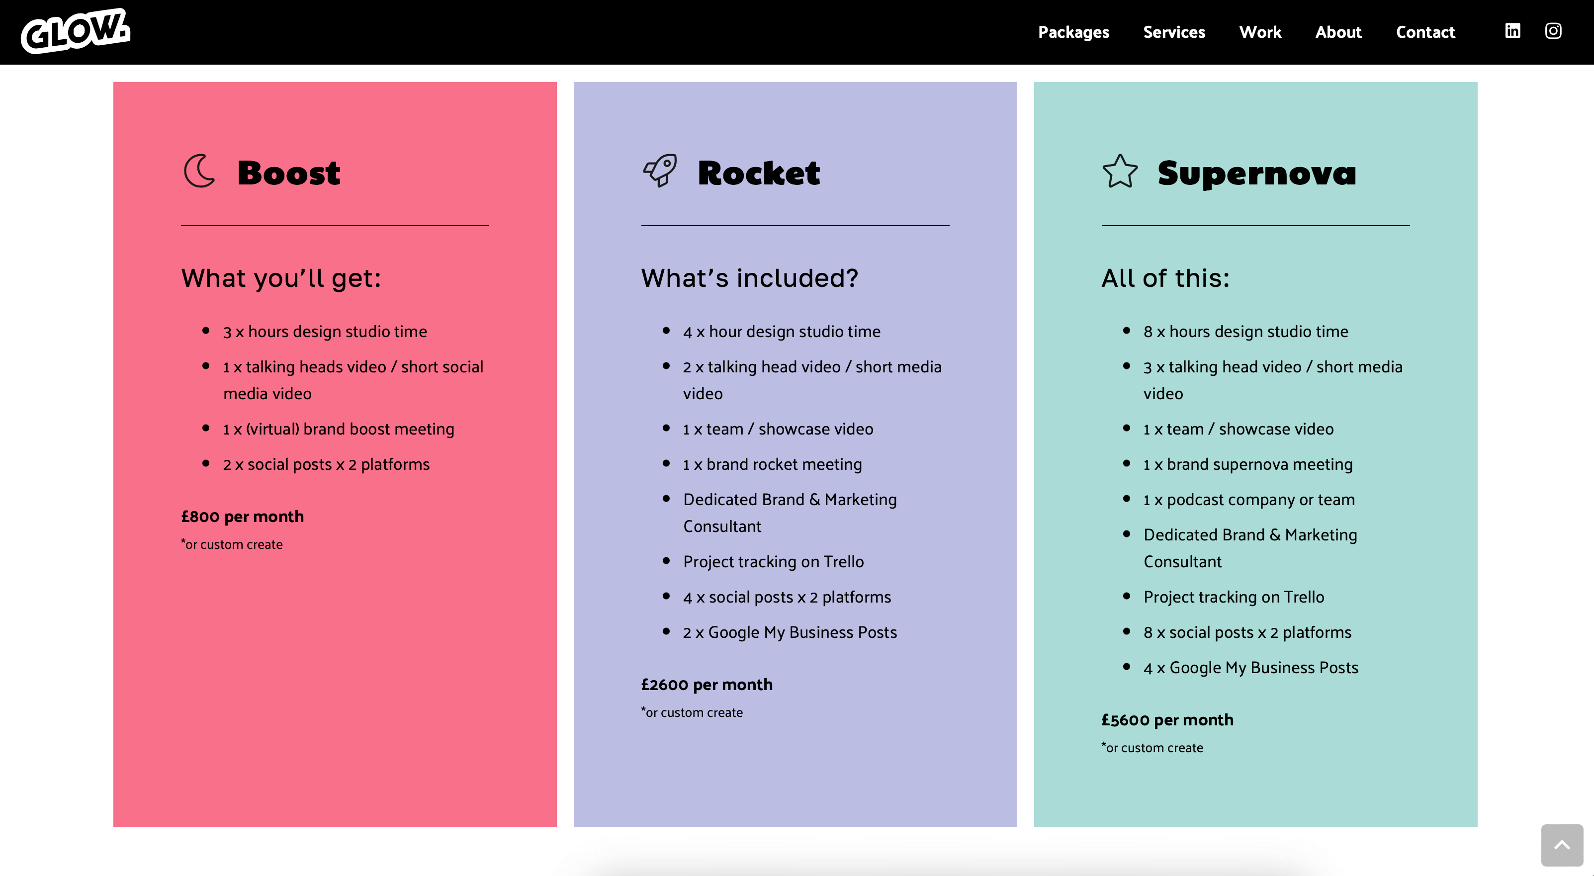The height and width of the screenshot is (876, 1594).
Task: Click 'Dedicated Brand & Marketing Consultant' in Supernova
Action: click(x=1250, y=548)
